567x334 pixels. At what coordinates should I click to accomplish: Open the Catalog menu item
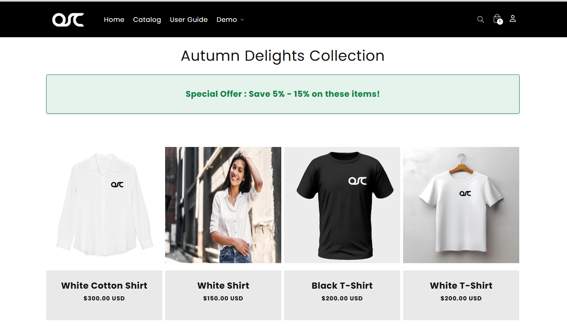147,19
